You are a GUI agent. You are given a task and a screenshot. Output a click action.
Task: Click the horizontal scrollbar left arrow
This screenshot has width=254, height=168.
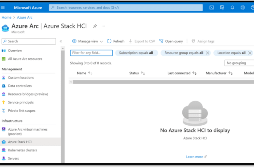pyautogui.click(x=71, y=82)
